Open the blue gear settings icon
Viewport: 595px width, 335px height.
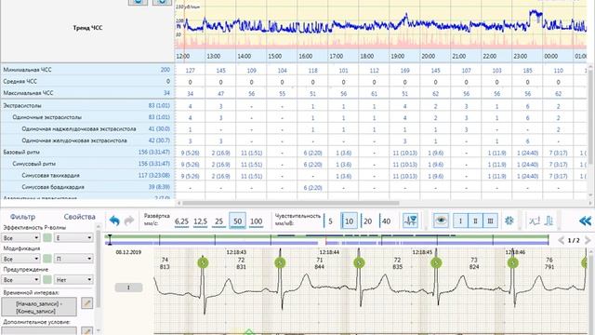(x=509, y=221)
